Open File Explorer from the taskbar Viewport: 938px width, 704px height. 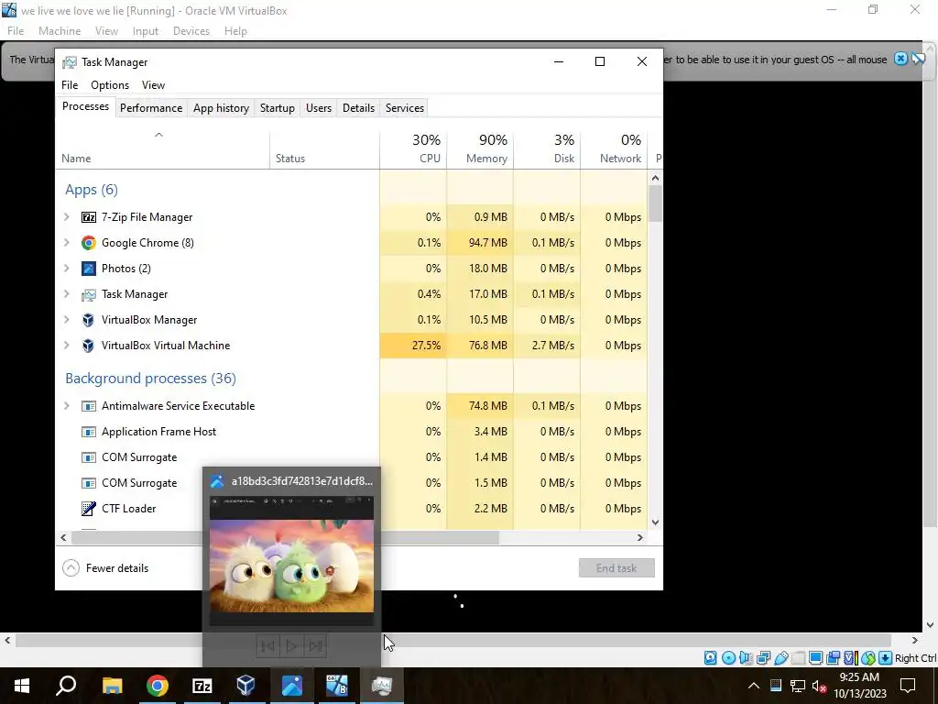click(112, 686)
